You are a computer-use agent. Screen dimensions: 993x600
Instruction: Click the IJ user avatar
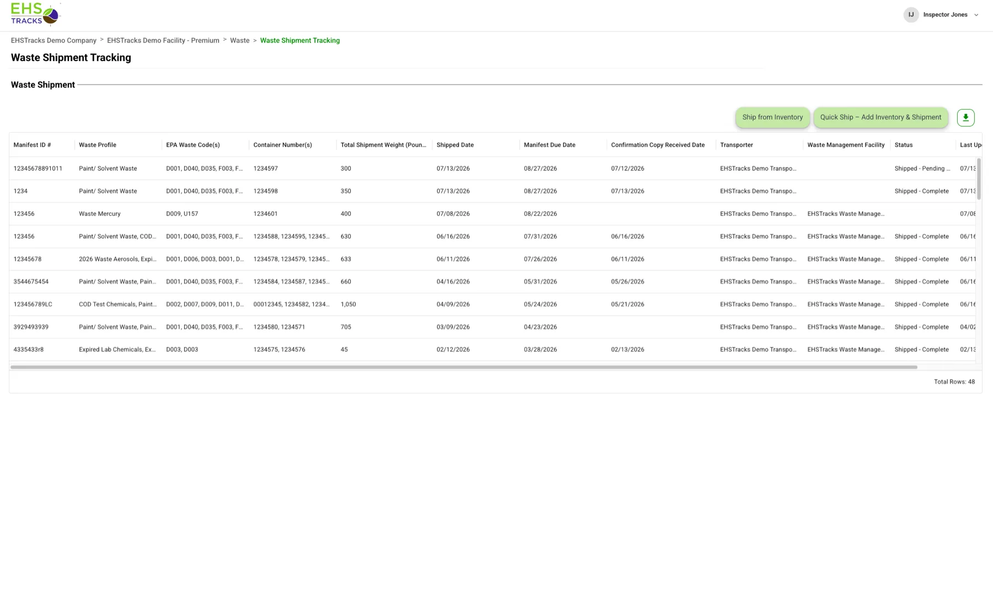click(911, 15)
